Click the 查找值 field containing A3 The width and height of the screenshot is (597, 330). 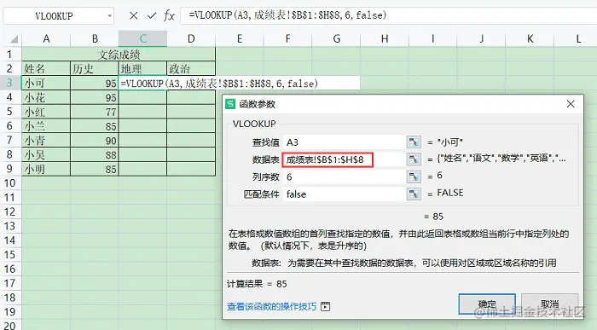(345, 142)
